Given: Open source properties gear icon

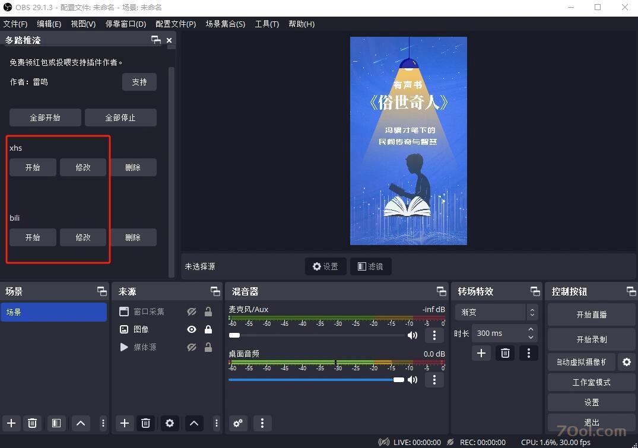Looking at the screenshot, I should [169, 423].
